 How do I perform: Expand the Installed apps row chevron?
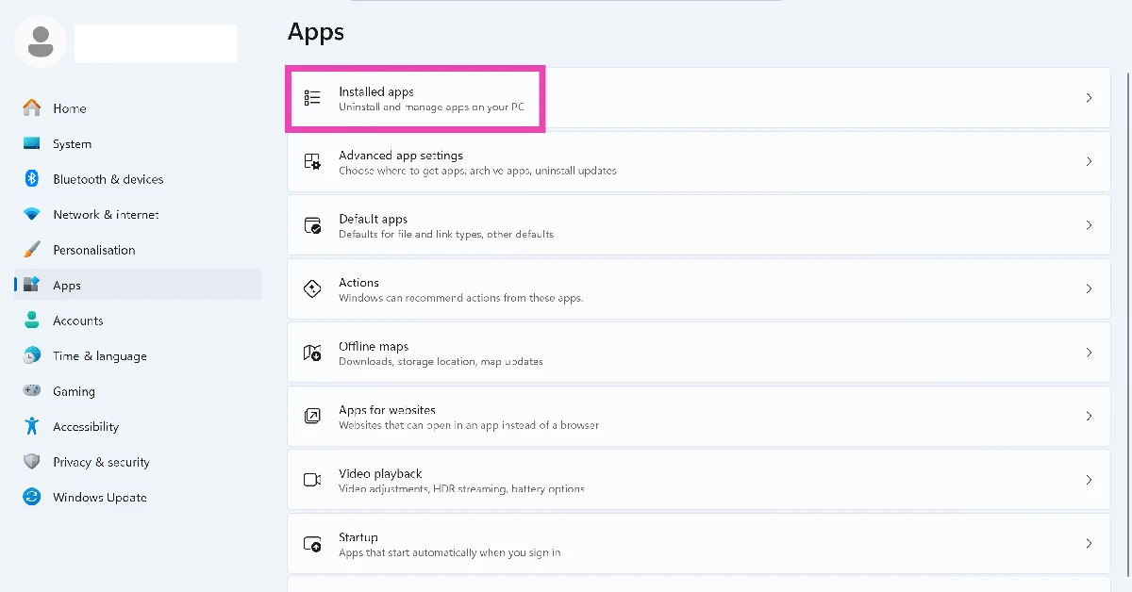pyautogui.click(x=1089, y=98)
